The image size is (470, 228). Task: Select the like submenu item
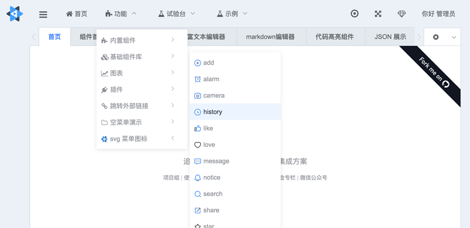235,129
